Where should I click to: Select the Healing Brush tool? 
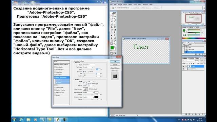pos(112,25)
